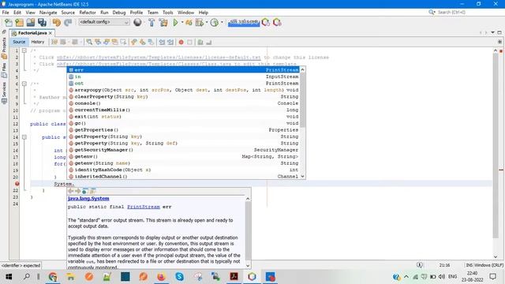
Task: Open the PrintStream link in the Javadoc popup
Action: point(144,207)
